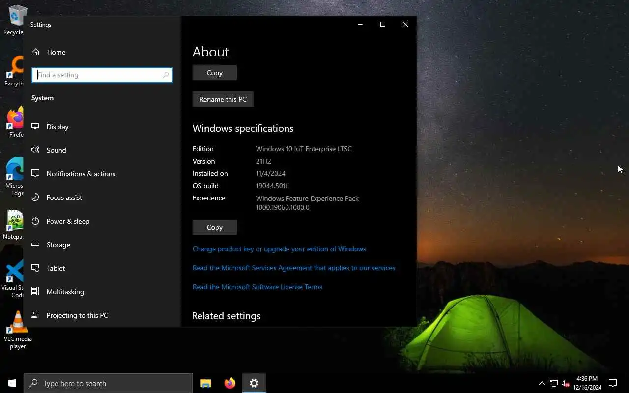Select the Everything desktop shortcut

[14, 71]
